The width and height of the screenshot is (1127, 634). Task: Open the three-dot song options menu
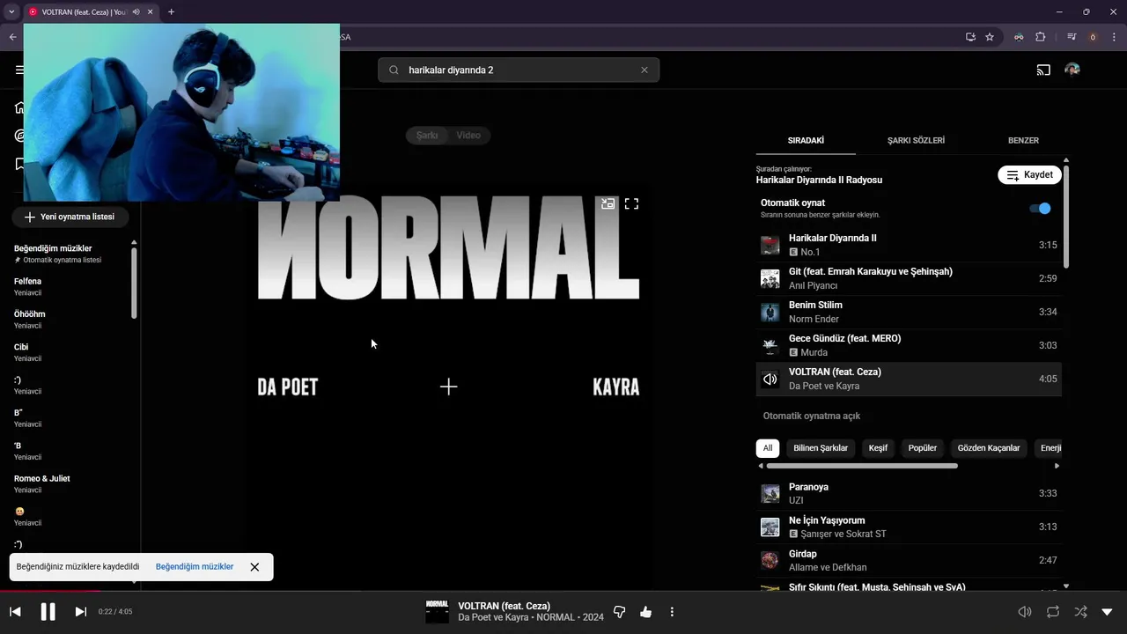click(672, 611)
